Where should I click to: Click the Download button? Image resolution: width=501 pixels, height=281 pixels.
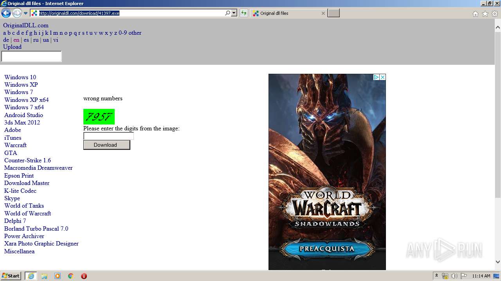click(106, 145)
